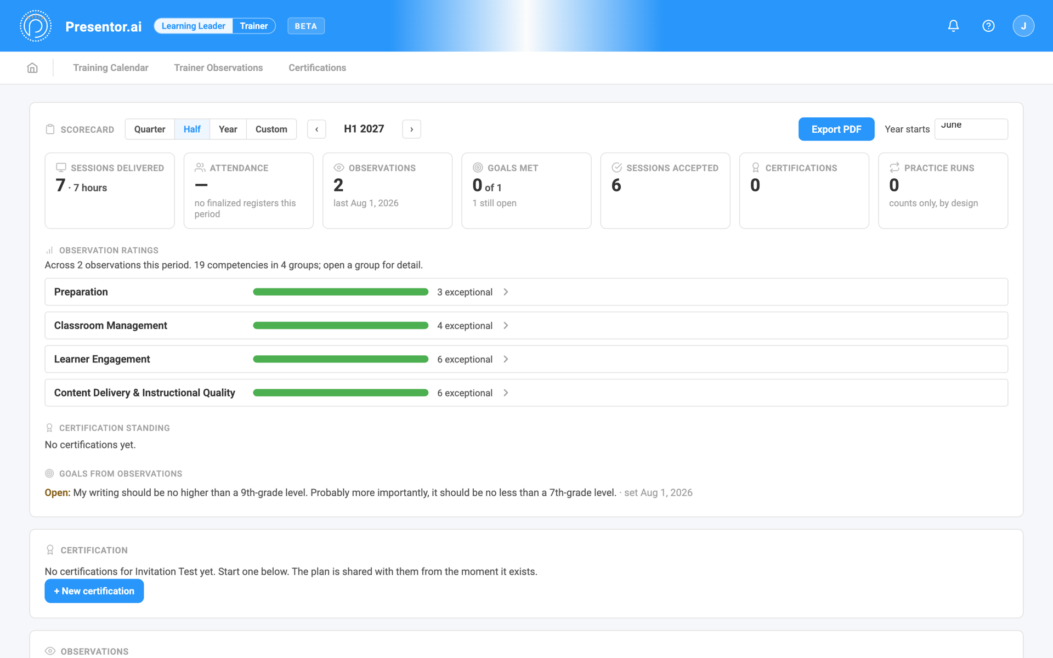Switch to Learning Leader role
The height and width of the screenshot is (658, 1053).
pos(194,26)
